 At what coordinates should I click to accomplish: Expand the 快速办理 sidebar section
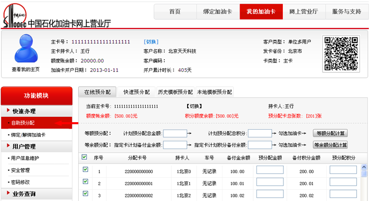click(x=36, y=111)
